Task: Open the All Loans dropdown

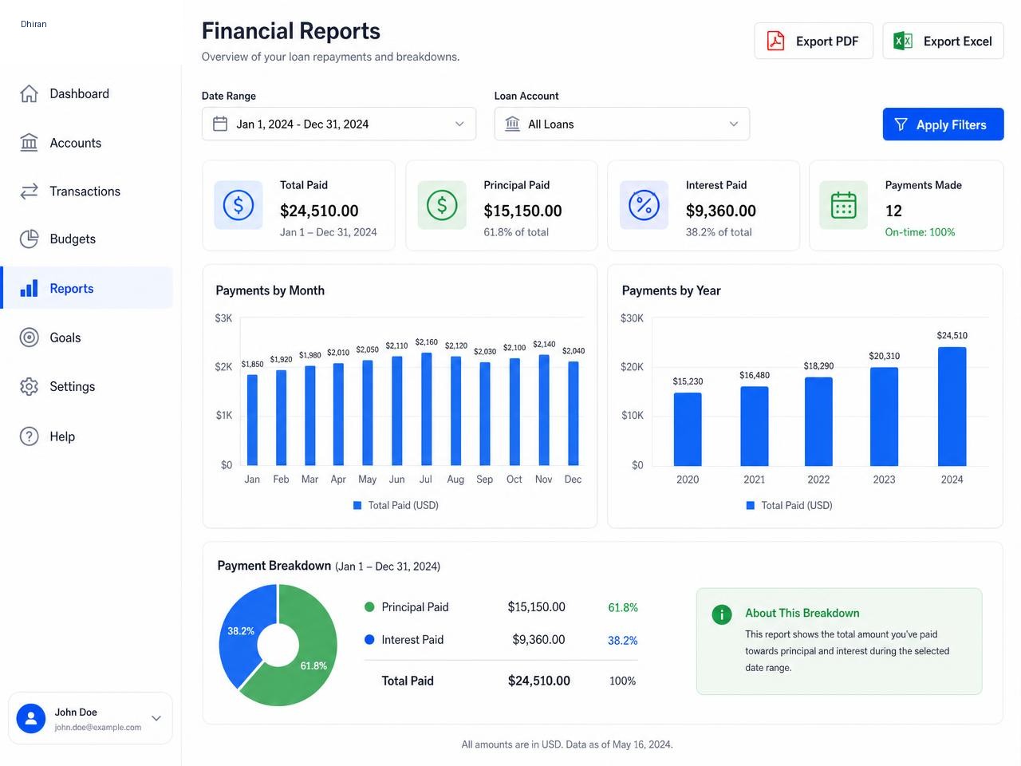Action: (622, 124)
